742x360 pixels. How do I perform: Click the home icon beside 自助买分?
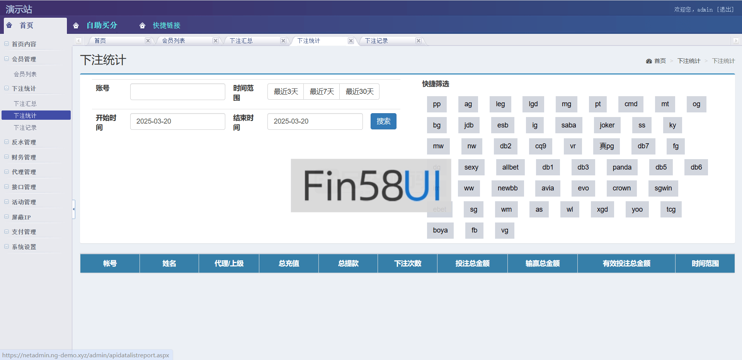click(76, 25)
